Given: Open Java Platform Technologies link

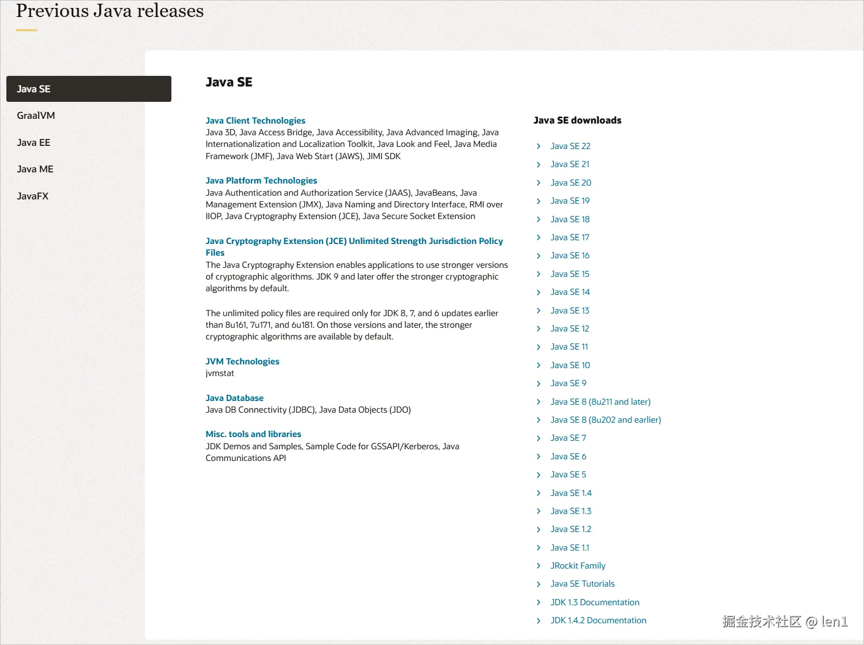Looking at the screenshot, I should pos(261,180).
